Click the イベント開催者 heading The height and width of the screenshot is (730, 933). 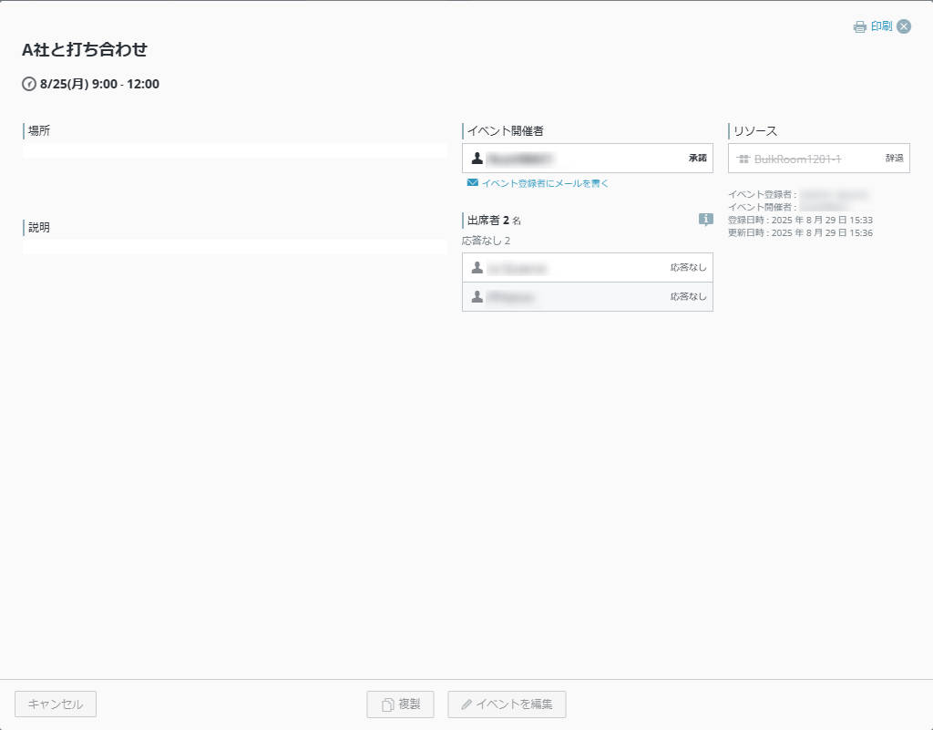[505, 131]
